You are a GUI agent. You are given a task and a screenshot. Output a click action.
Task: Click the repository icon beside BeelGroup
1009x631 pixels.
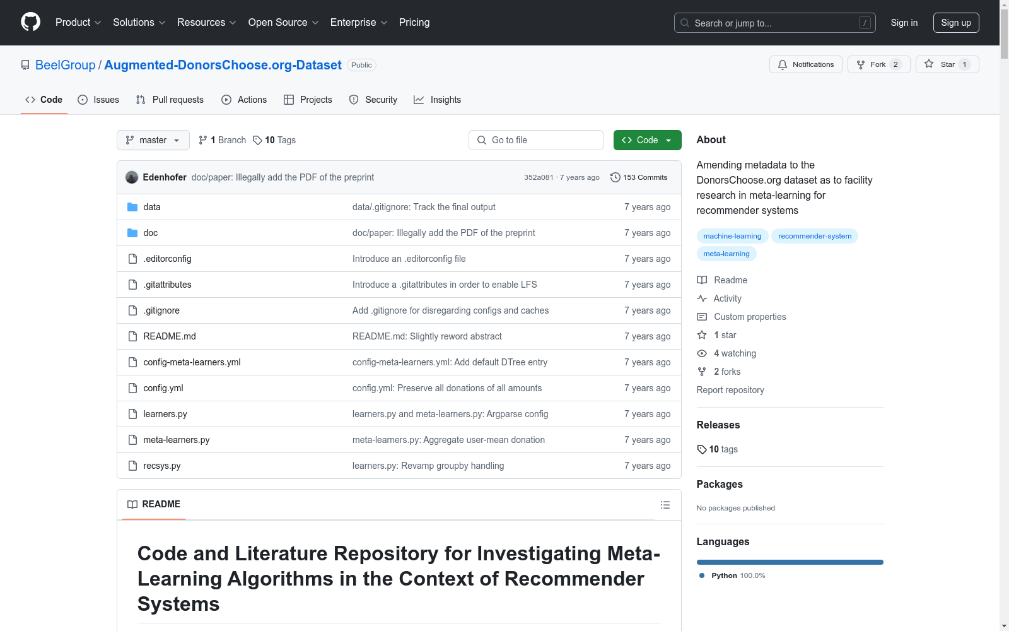25,65
